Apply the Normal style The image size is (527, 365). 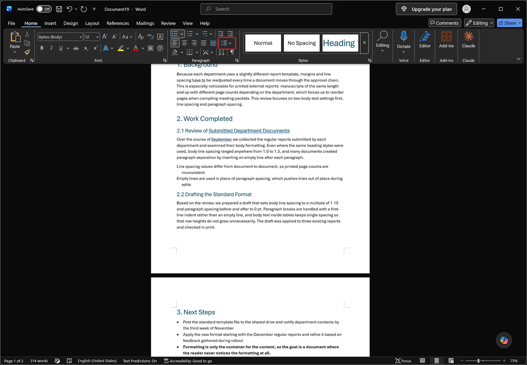click(x=263, y=43)
